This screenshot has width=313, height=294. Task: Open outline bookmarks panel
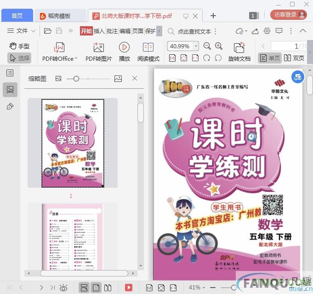click(10, 73)
